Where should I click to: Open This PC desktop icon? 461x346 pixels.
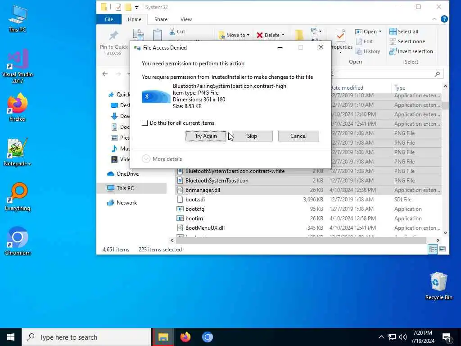click(x=18, y=18)
